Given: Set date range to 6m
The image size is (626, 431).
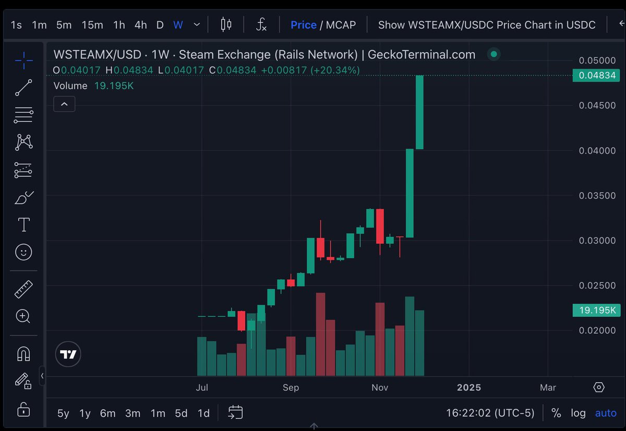Looking at the screenshot, I should click(108, 413).
